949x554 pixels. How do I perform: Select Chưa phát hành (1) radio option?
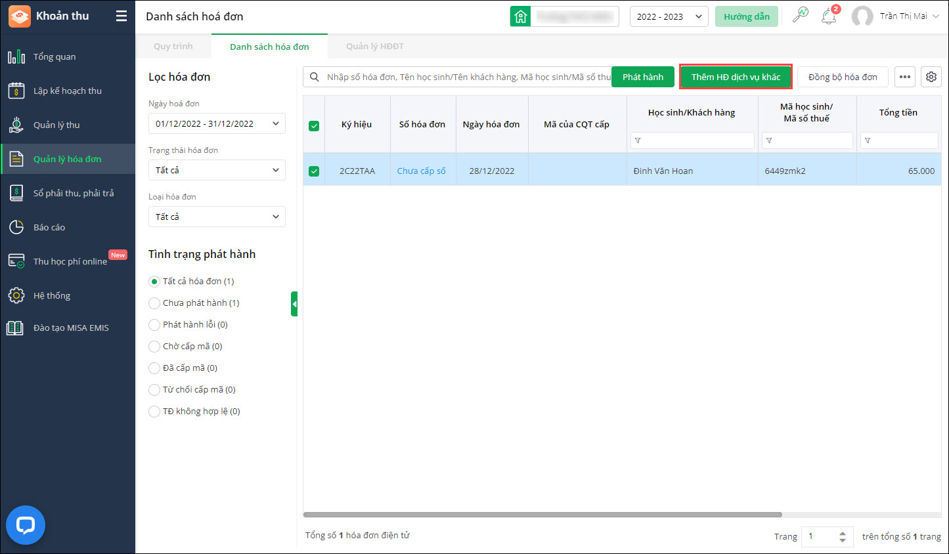pos(154,303)
